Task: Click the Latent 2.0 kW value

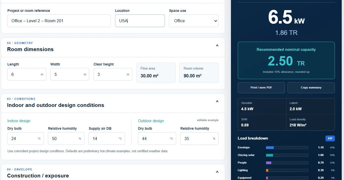Action: (296, 109)
